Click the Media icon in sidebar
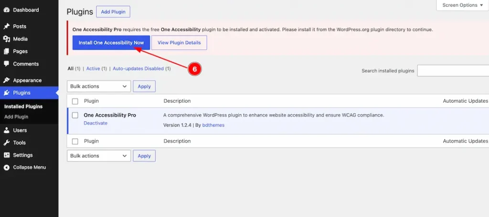Screen dimensions: 489x217 (7, 39)
